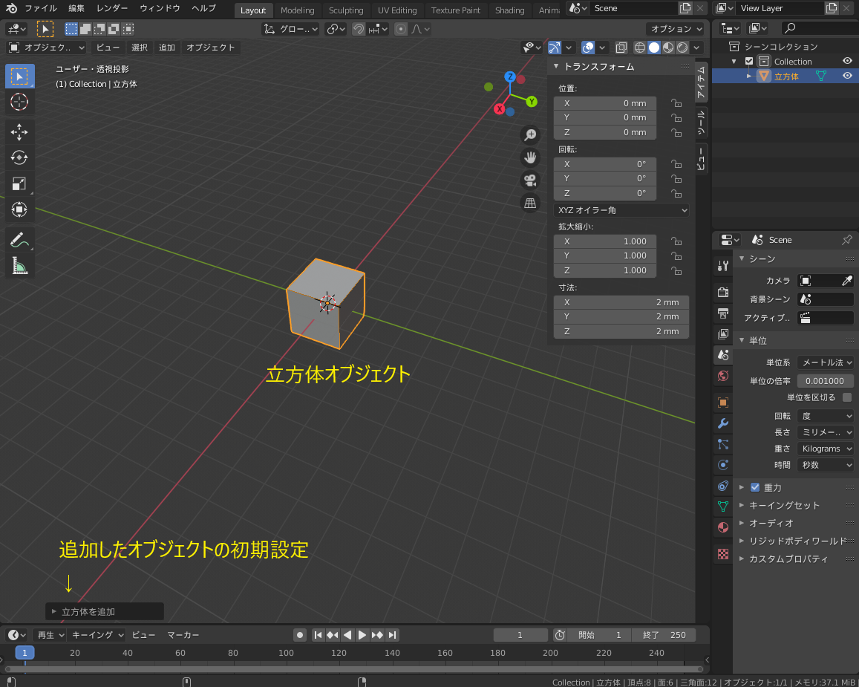Open the Output properties tab icon
859x687 pixels.
tap(723, 313)
